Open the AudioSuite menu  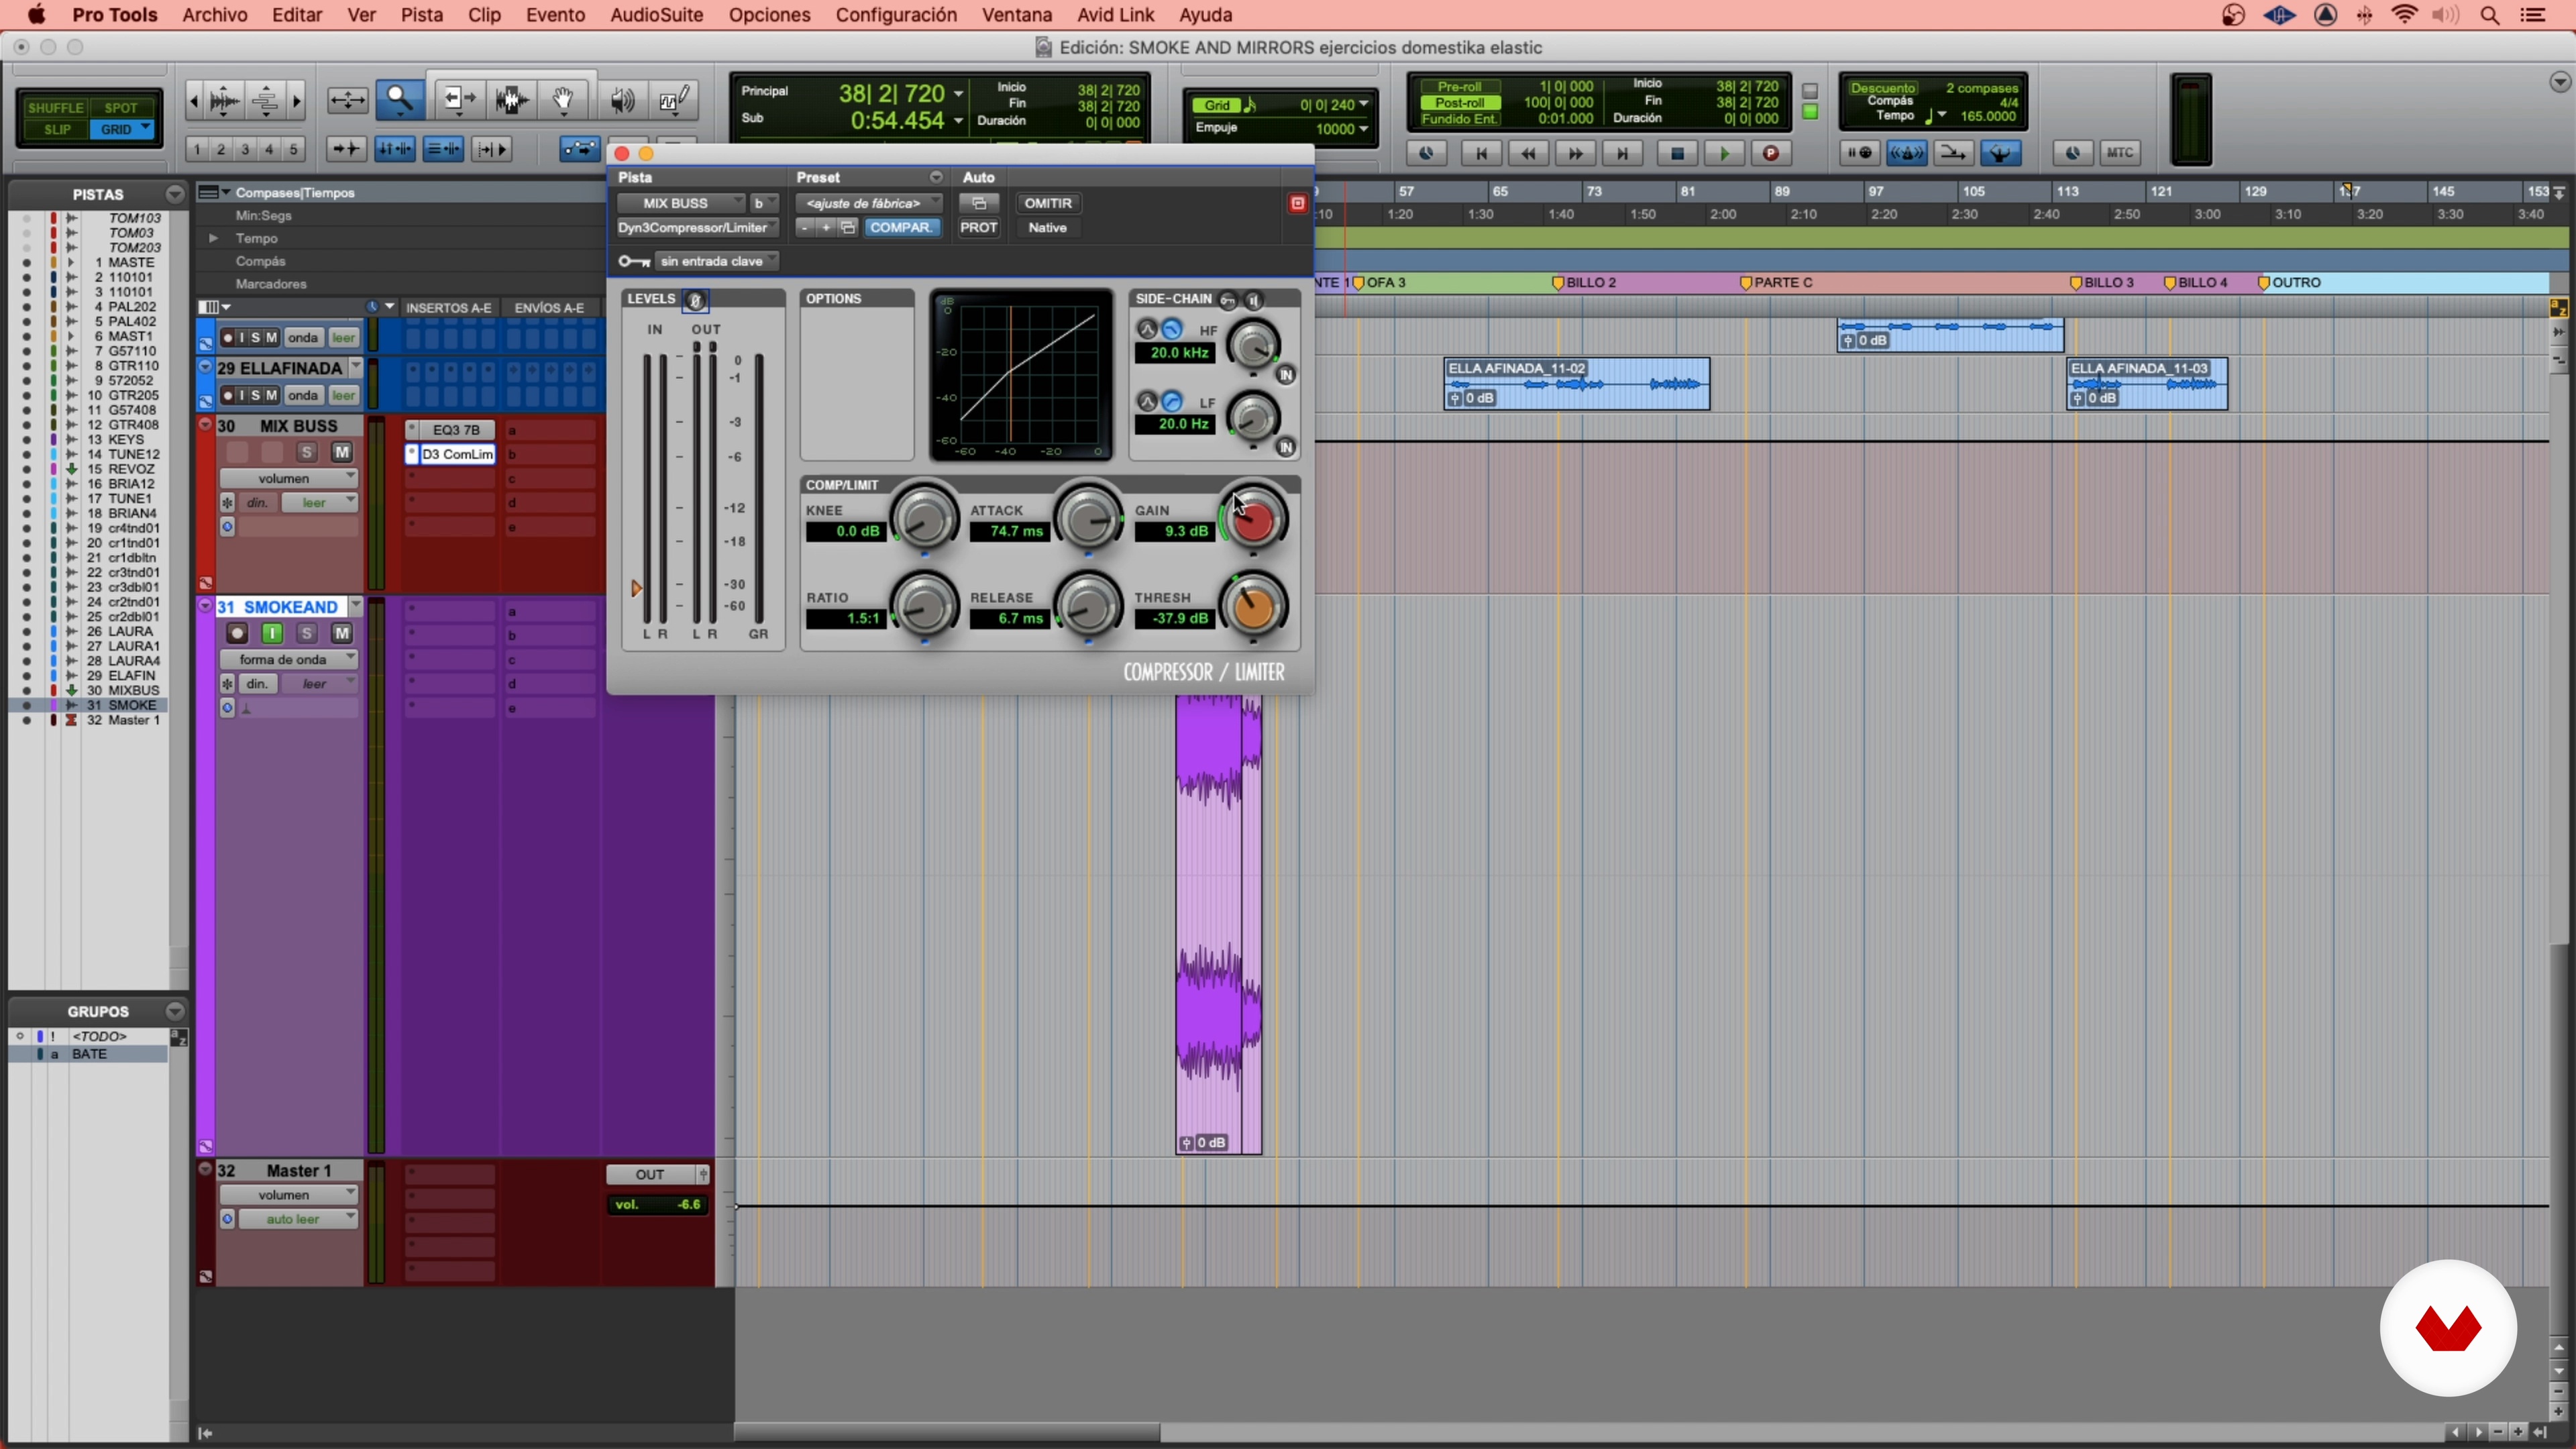tap(656, 15)
